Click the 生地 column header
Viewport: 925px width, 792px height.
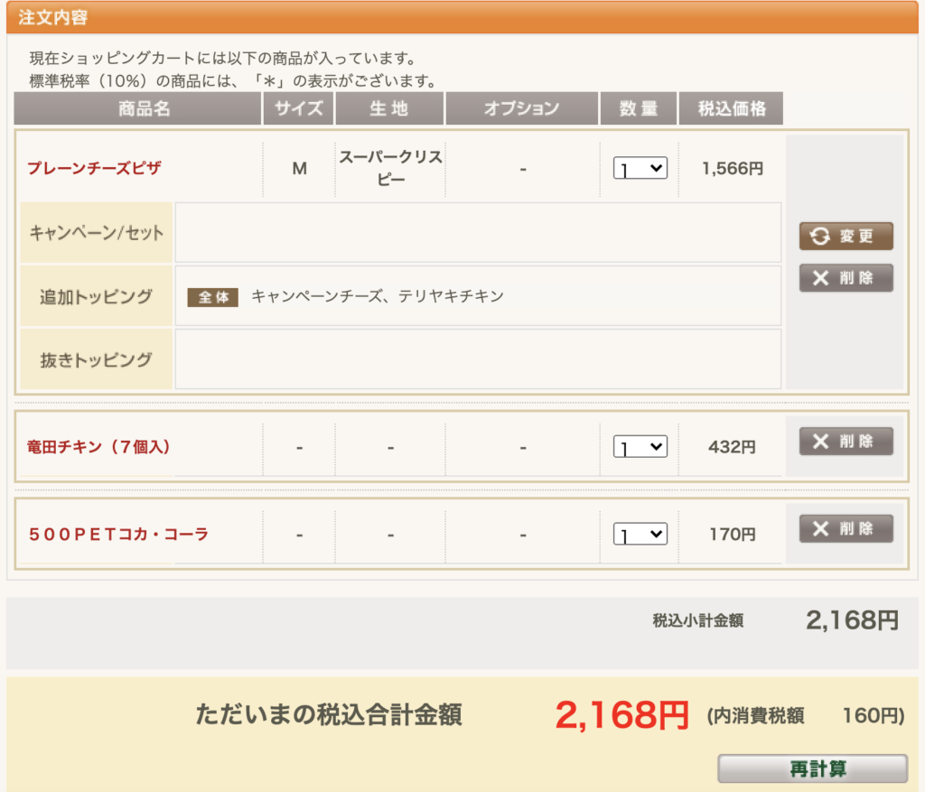tap(389, 108)
